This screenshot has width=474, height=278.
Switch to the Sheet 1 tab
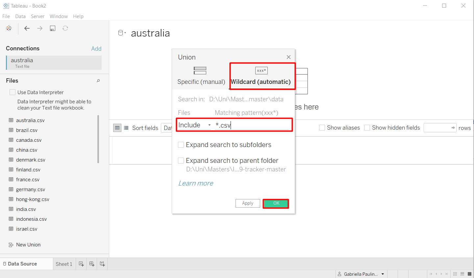click(63, 264)
